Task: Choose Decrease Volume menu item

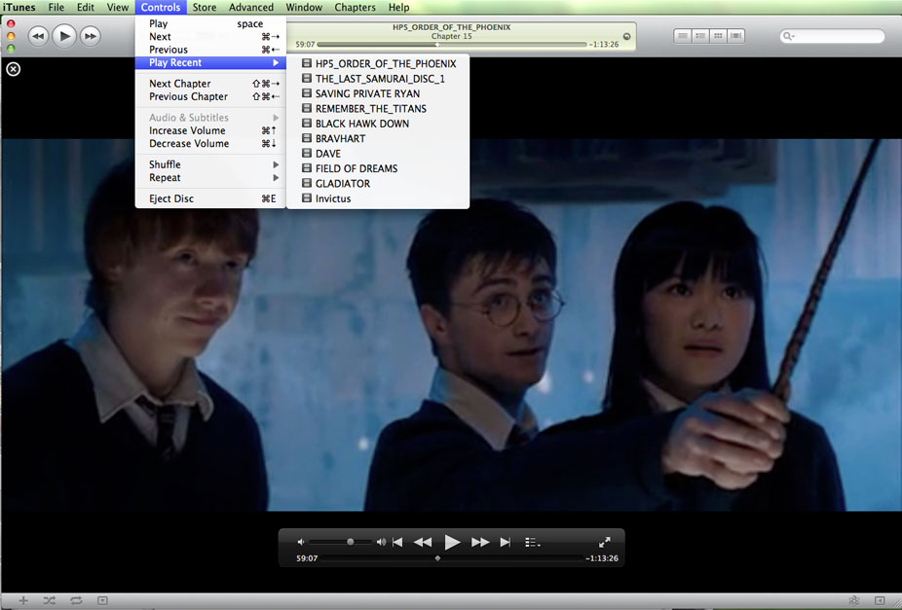Action: 210,144
